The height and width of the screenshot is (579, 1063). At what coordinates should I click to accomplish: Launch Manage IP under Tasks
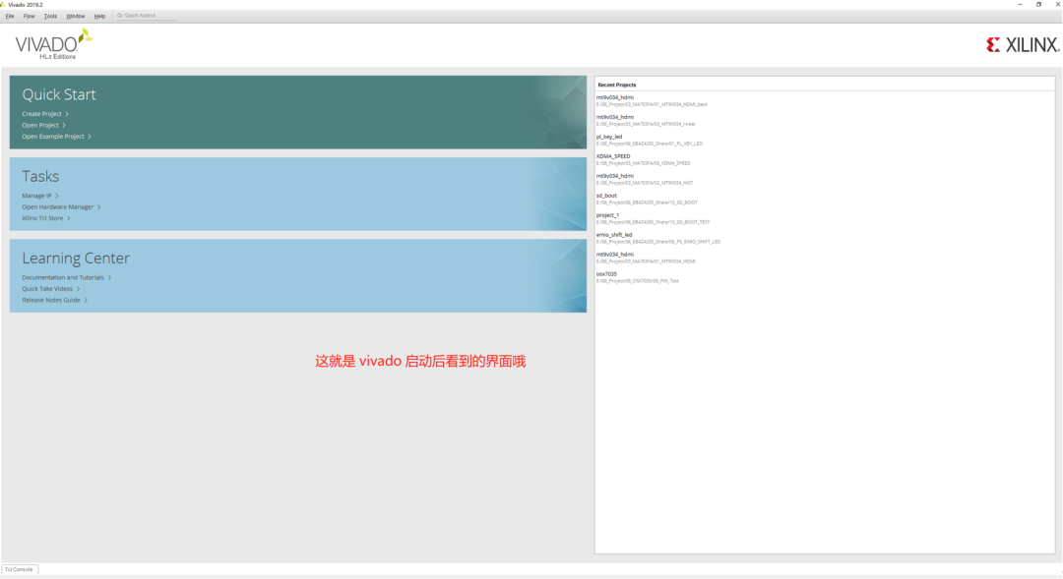click(40, 196)
